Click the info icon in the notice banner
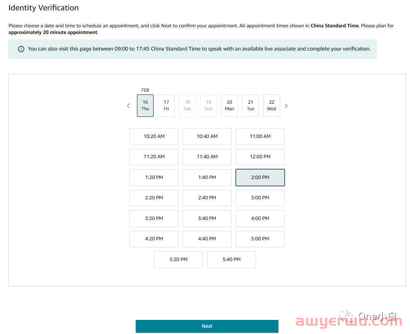Viewport: 410px width, 334px height. [21, 49]
